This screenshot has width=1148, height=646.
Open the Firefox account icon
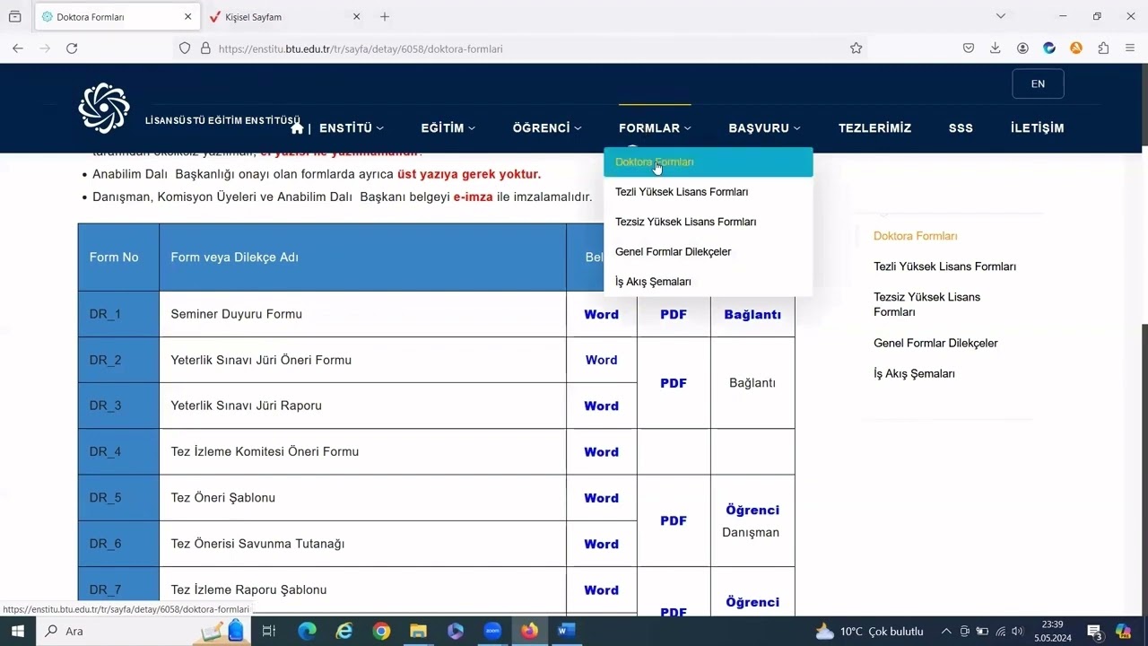click(x=1022, y=48)
